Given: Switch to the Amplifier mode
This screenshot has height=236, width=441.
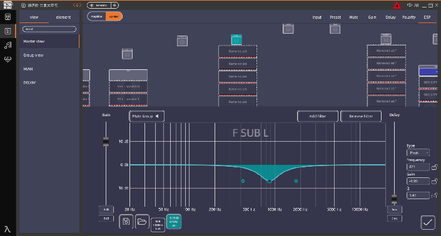Looking at the screenshot, I should click(96, 17).
